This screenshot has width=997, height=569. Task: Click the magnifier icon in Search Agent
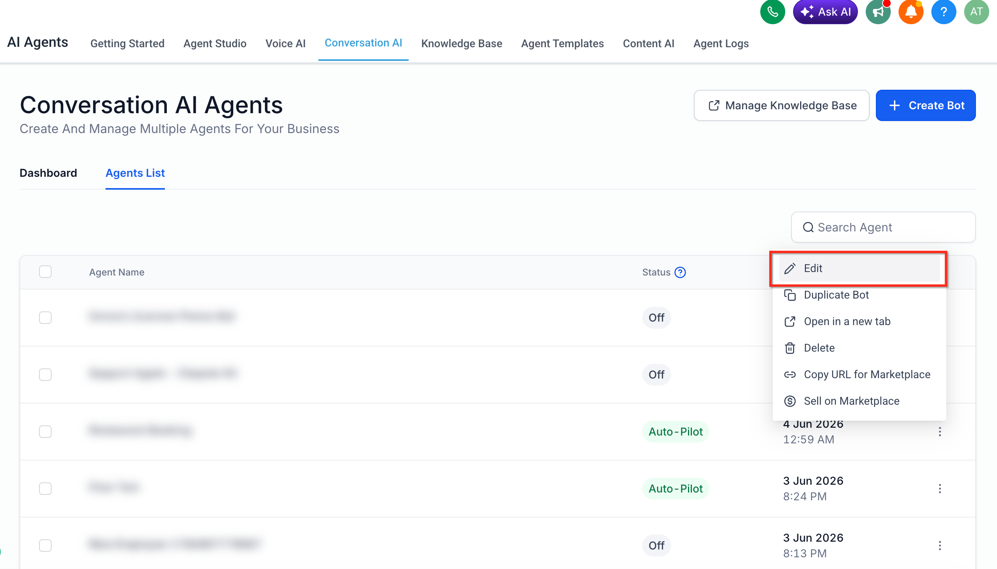808,228
